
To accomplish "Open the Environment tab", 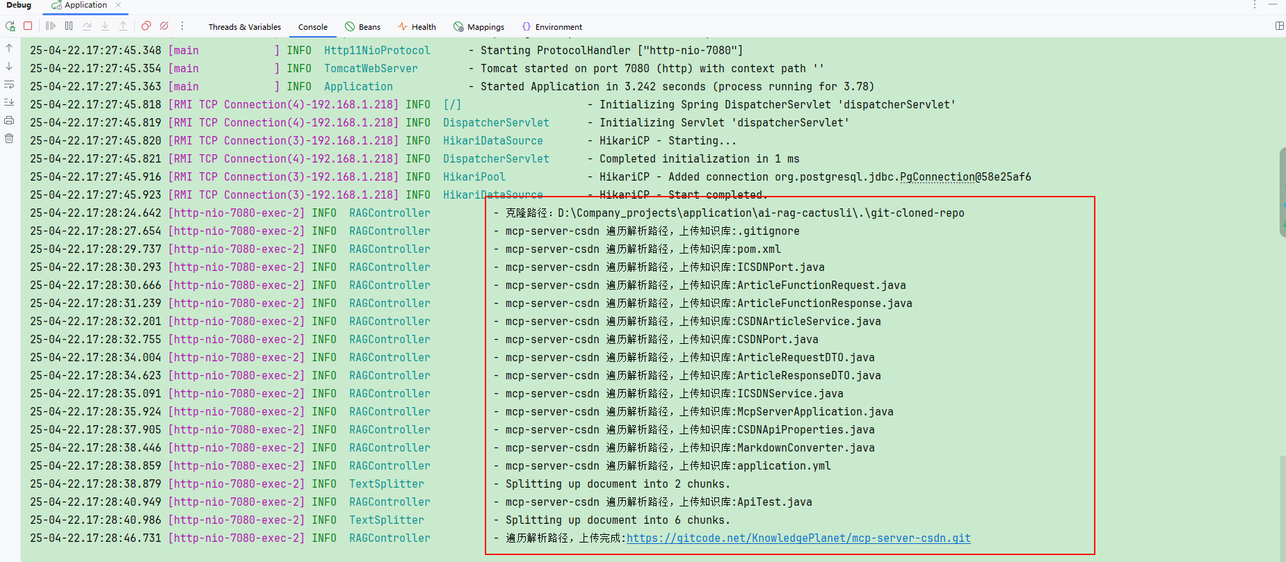I will (x=552, y=27).
